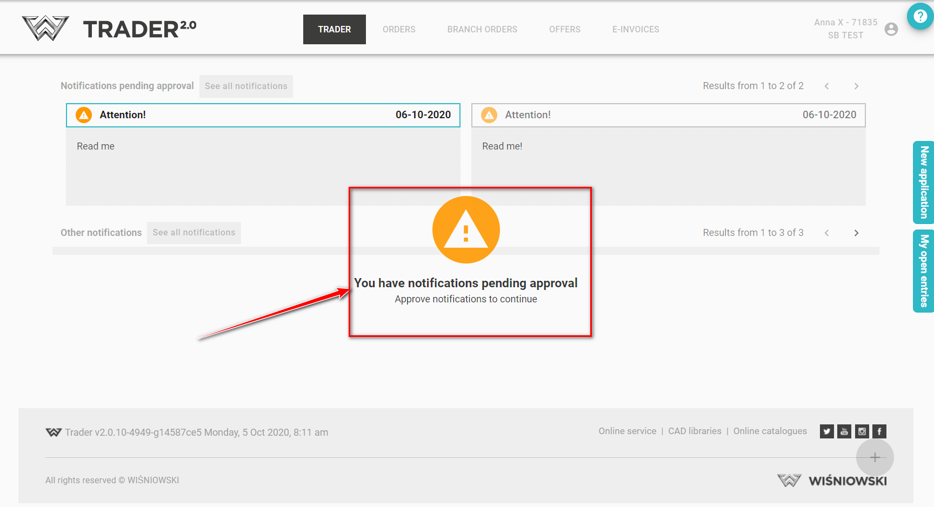Open the Online service link
Viewport: 934px width, 507px height.
627,431
